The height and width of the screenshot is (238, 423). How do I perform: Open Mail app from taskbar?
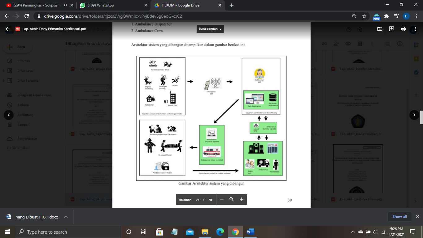coord(190,232)
